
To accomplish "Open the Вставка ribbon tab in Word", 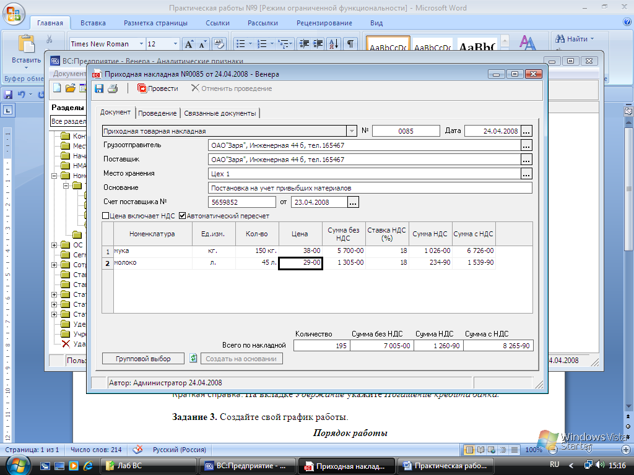I will (93, 23).
